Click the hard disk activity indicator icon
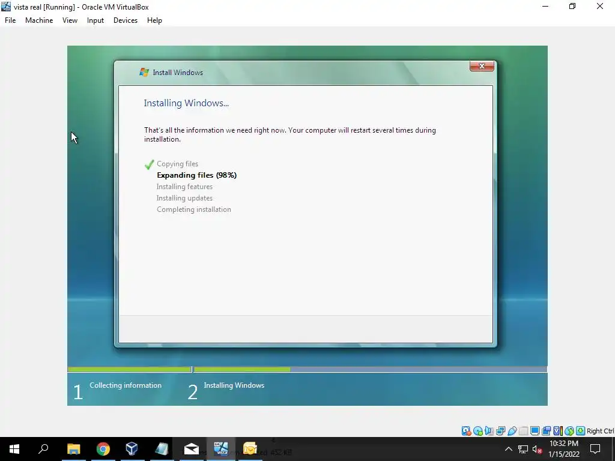This screenshot has height=461, width=615. point(466,431)
